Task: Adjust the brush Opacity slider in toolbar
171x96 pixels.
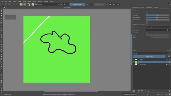Action: (77, 4)
